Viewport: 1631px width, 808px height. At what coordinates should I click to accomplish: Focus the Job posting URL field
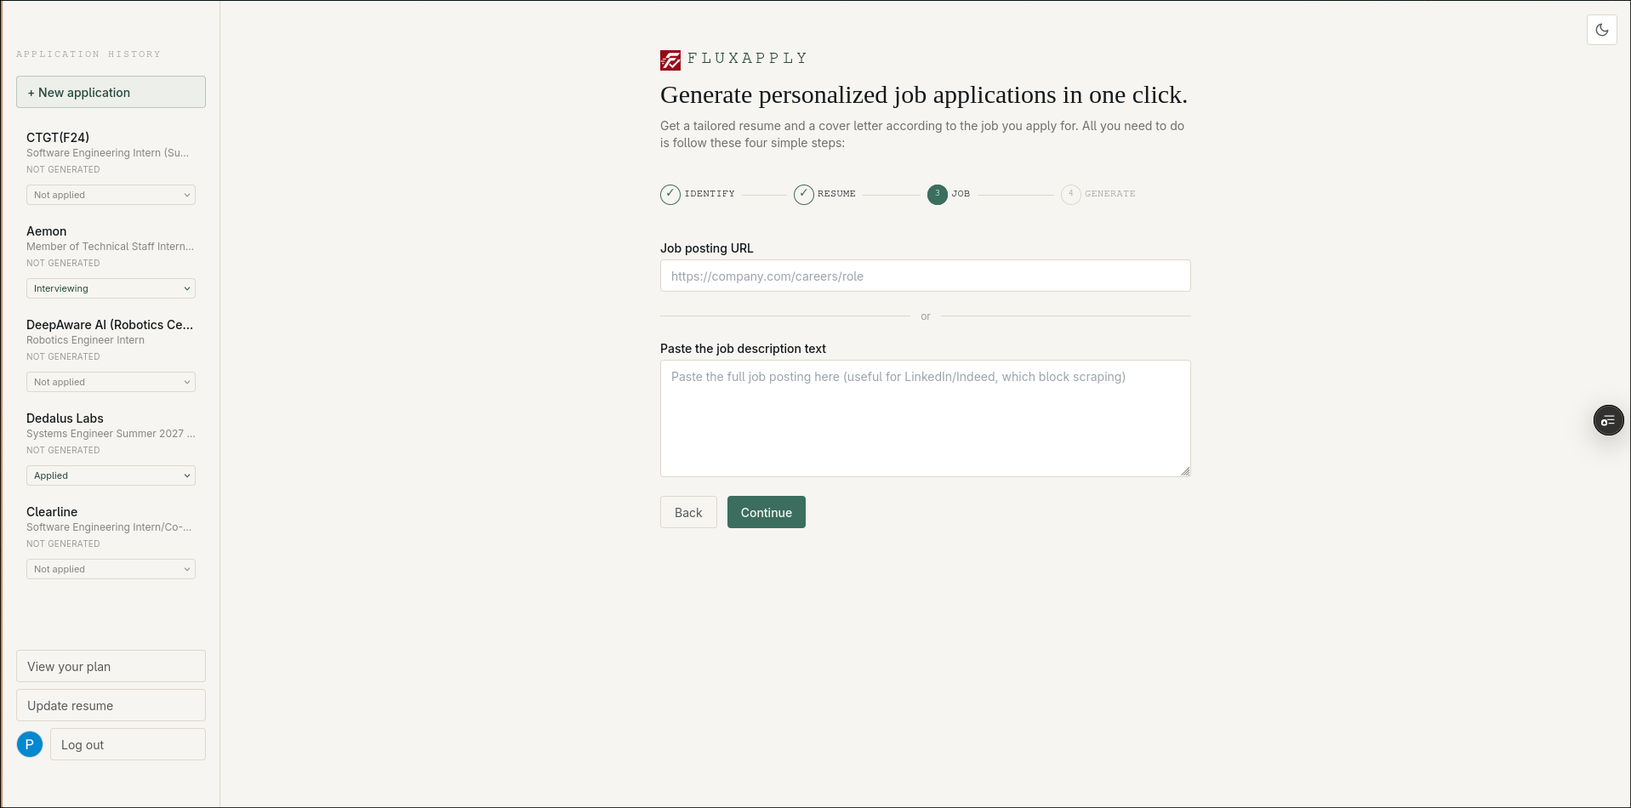pos(925,276)
